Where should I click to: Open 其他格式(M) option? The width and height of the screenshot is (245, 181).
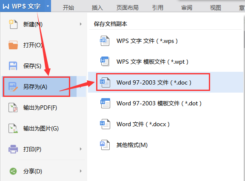165,145
